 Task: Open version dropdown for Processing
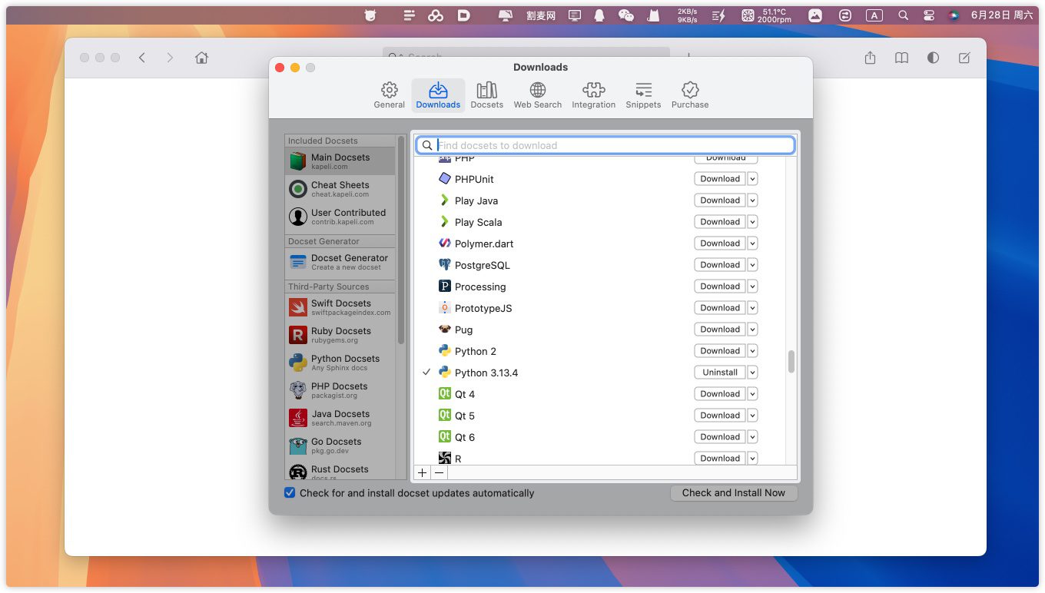(x=752, y=286)
